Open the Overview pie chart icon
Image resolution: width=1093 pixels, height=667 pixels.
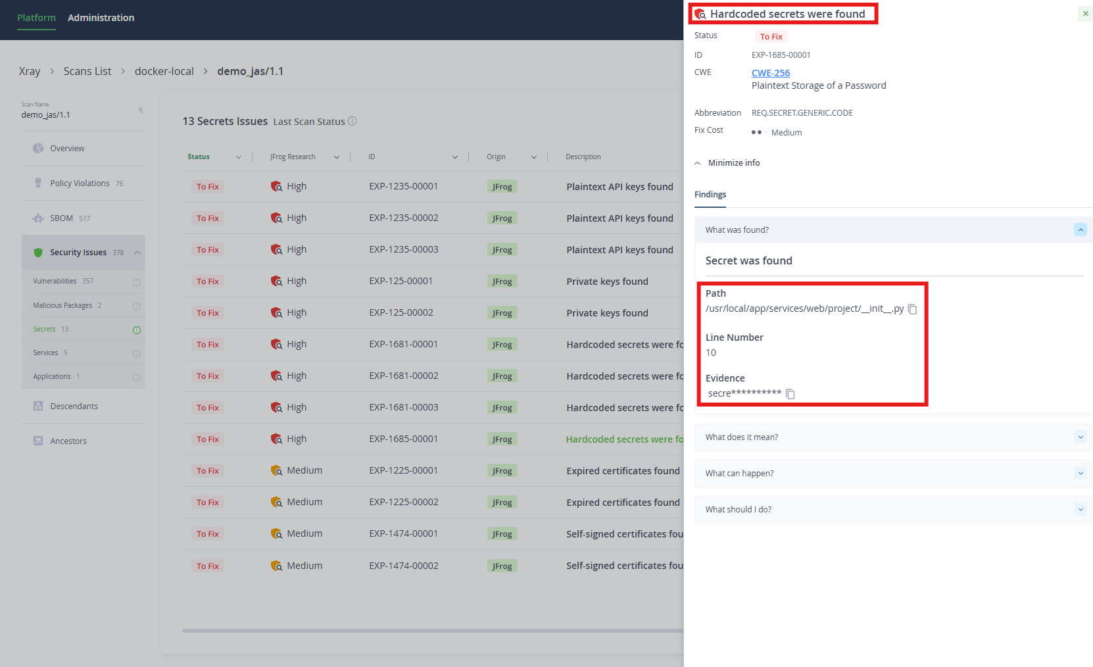click(38, 148)
